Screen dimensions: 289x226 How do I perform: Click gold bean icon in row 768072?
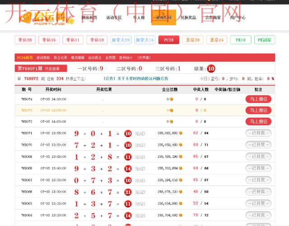[x=172, y=122]
